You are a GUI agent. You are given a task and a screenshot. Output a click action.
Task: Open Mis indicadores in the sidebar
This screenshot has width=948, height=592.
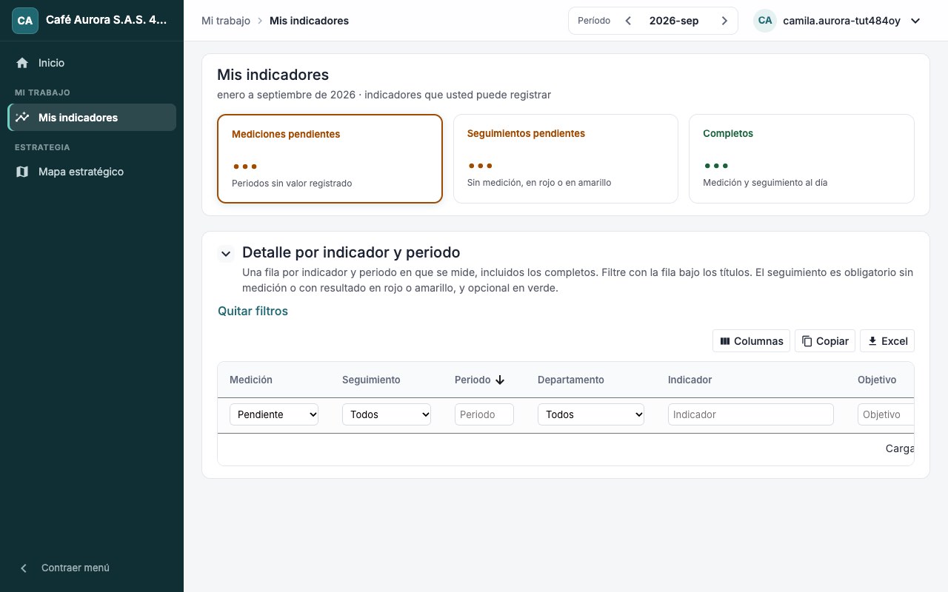click(x=92, y=117)
